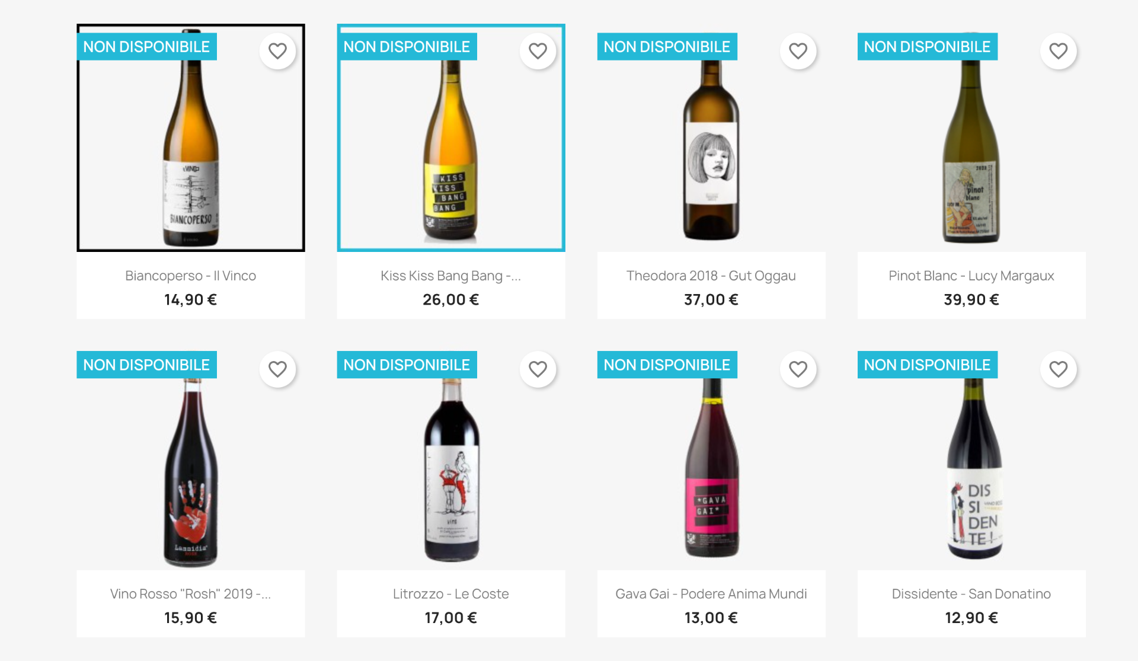This screenshot has width=1138, height=661.
Task: Favorite the Litrozzo - Le Coste wine
Action: click(x=538, y=369)
